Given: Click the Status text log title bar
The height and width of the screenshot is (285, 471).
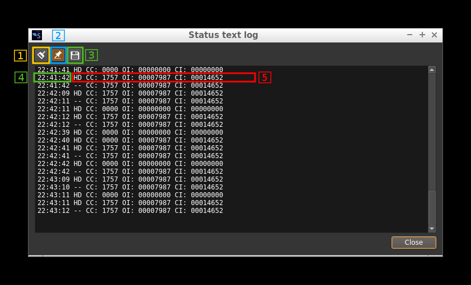Looking at the screenshot, I should 223,35.
